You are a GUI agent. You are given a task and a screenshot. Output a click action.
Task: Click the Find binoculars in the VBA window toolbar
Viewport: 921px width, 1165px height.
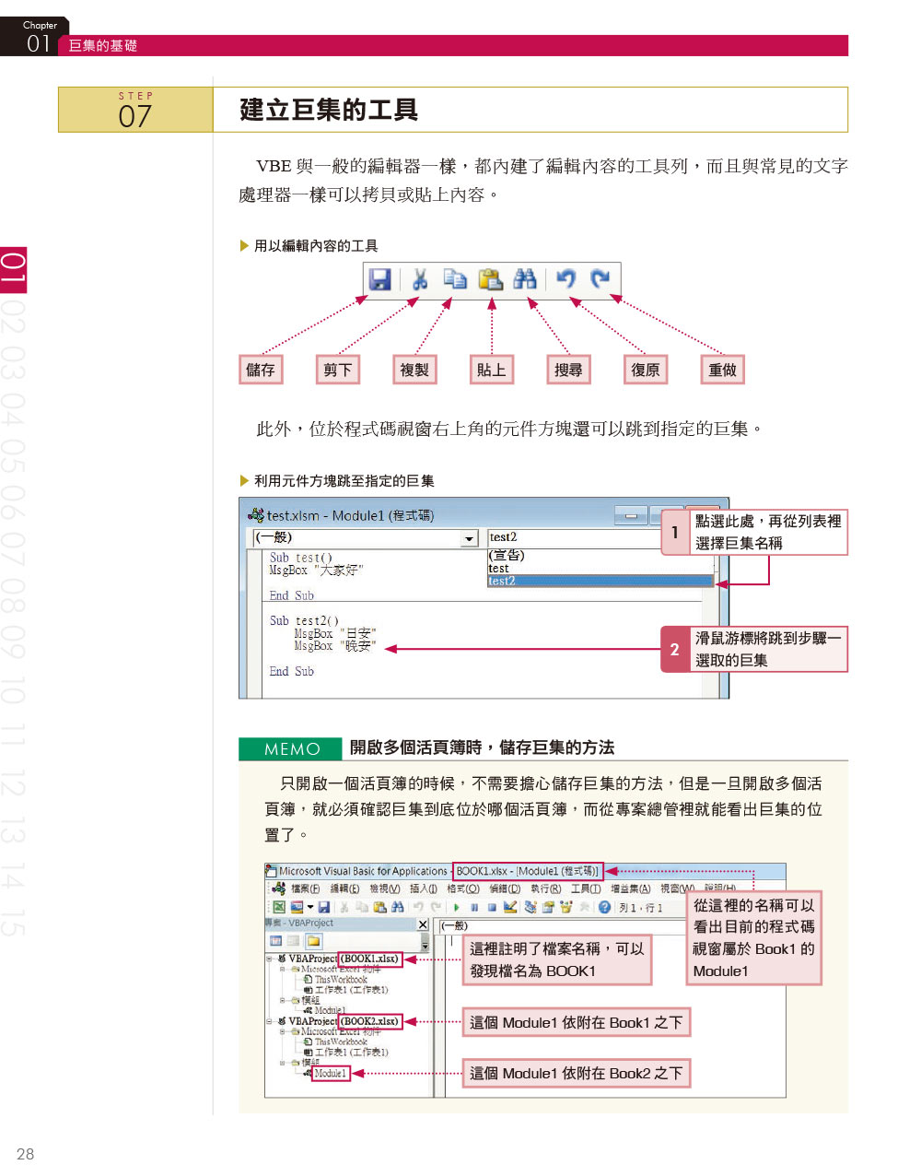(397, 907)
